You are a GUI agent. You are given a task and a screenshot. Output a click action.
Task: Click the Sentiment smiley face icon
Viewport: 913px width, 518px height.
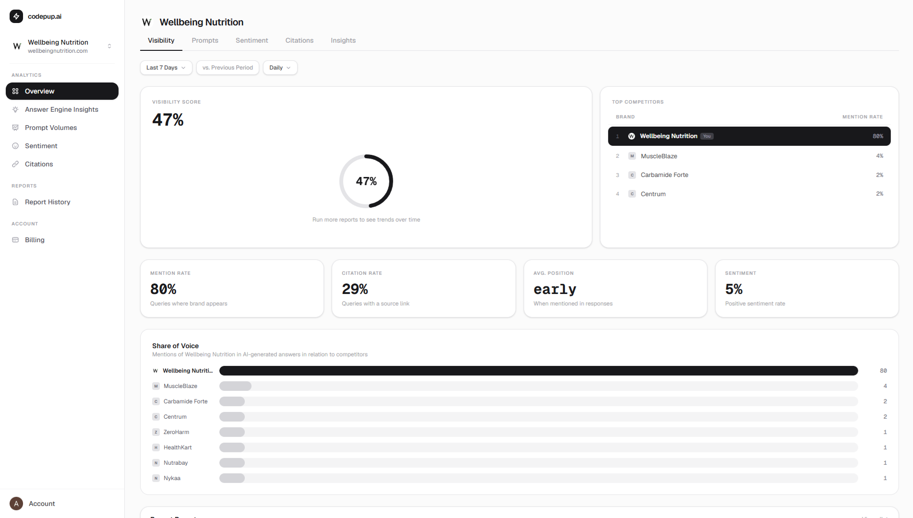coord(15,146)
